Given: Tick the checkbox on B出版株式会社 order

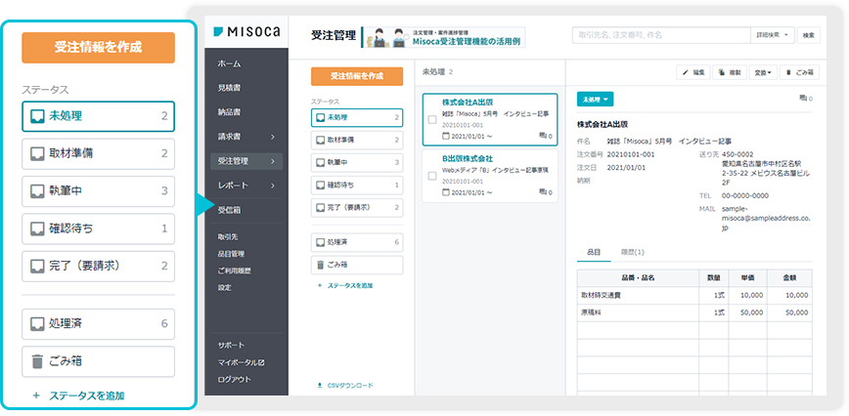Looking at the screenshot, I should coord(432,175).
